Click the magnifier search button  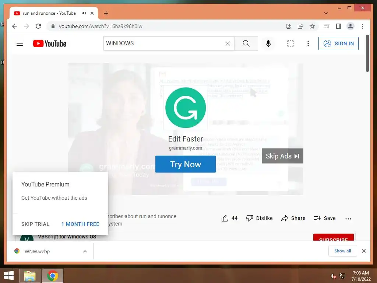coord(246,43)
